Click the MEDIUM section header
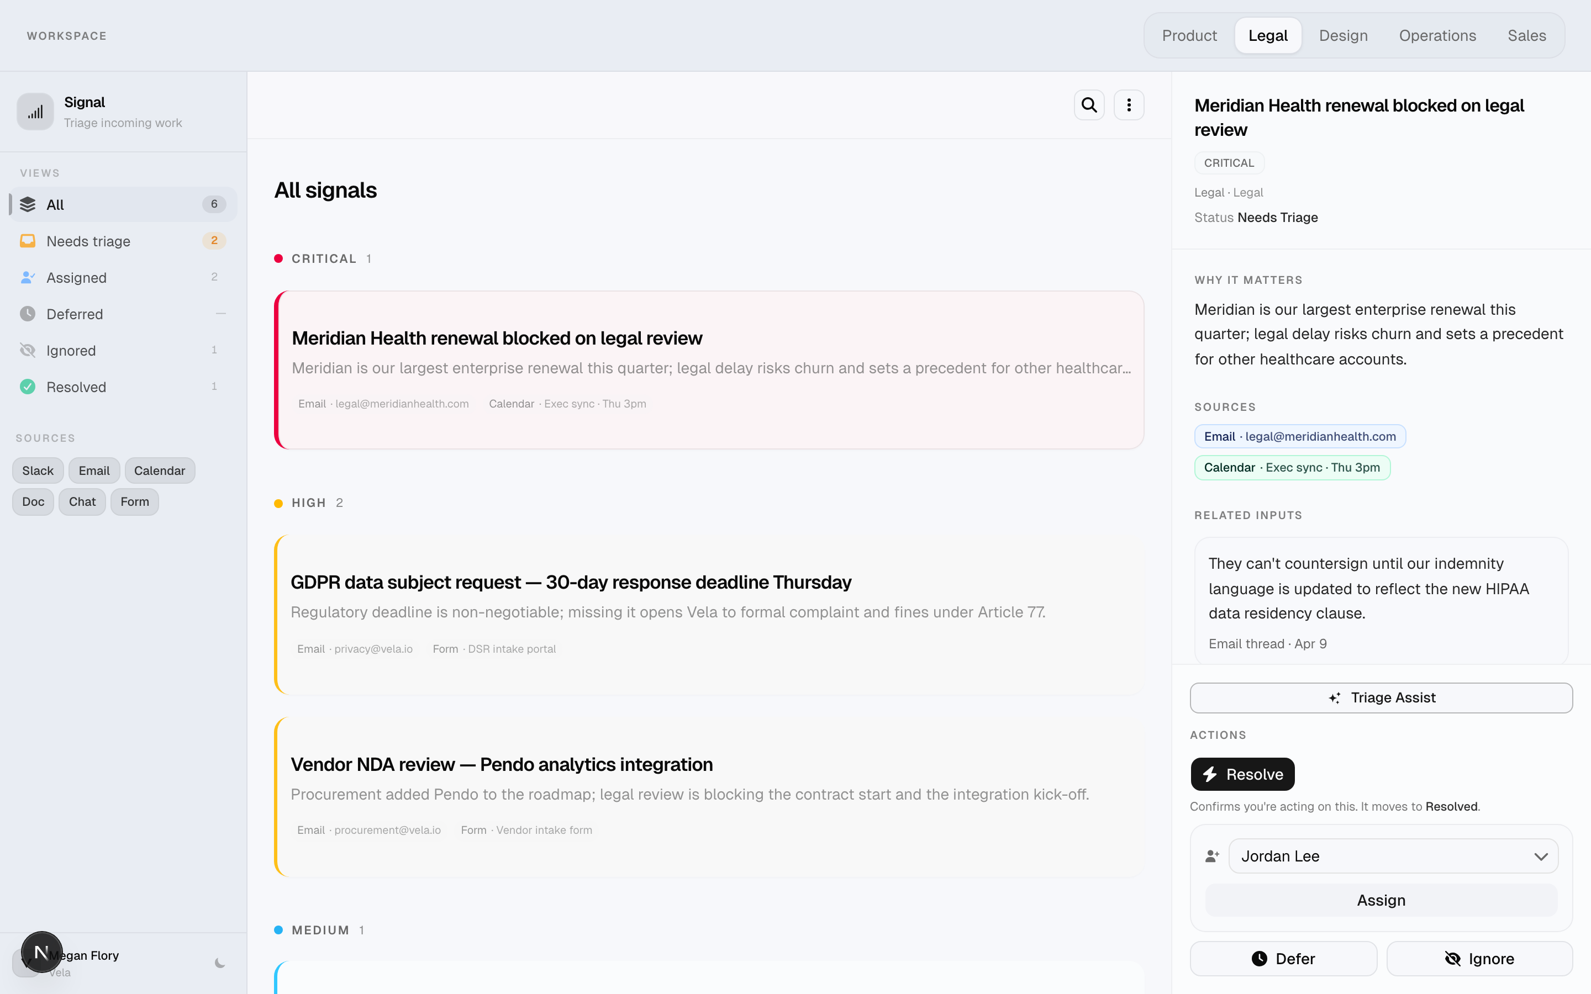This screenshot has width=1591, height=994. 319,930
